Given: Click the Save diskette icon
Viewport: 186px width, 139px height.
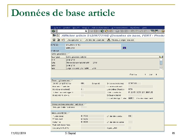Looking at the screenshot, I should pyautogui.click(x=96, y=31).
